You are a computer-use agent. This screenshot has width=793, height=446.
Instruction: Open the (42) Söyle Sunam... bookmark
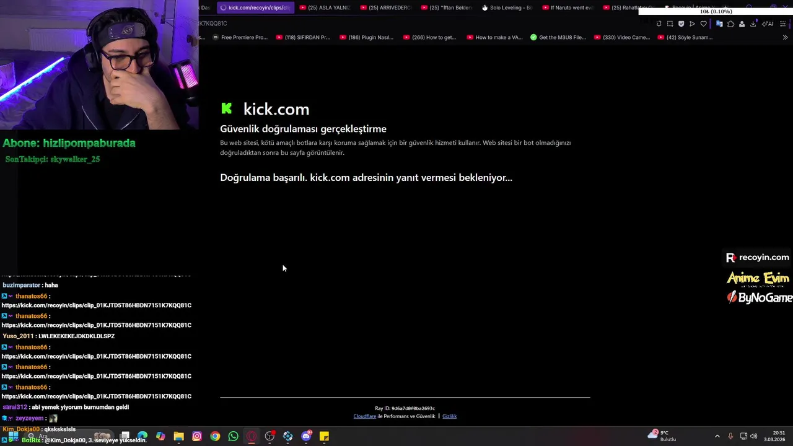685,37
